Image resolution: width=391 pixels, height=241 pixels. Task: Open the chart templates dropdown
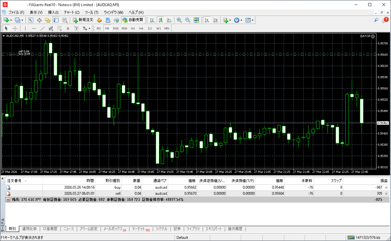tap(249, 20)
